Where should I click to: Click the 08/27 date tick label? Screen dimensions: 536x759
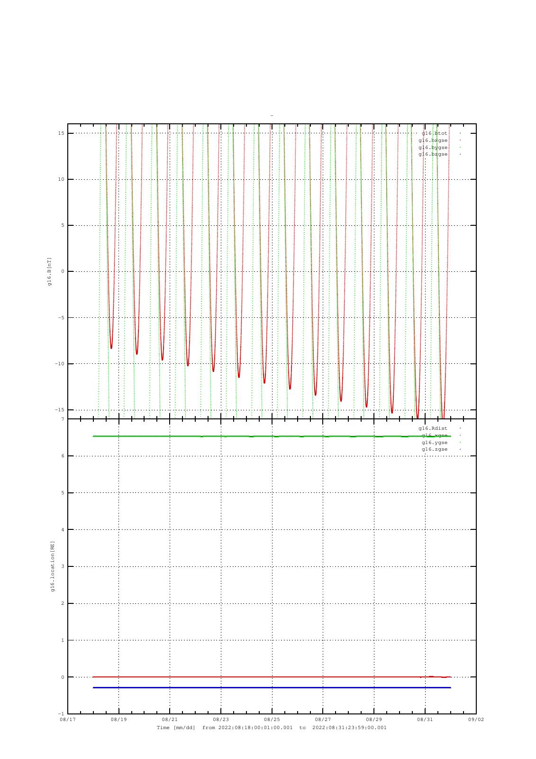point(323,720)
